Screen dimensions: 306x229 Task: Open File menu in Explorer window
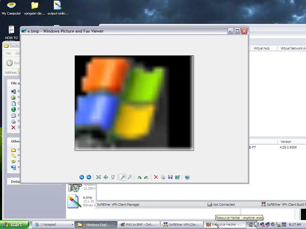[8, 53]
